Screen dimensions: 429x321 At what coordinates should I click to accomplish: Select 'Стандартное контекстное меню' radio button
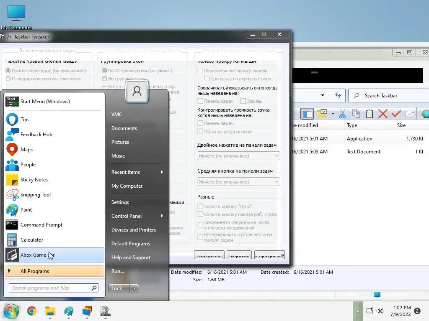click(x=8, y=79)
